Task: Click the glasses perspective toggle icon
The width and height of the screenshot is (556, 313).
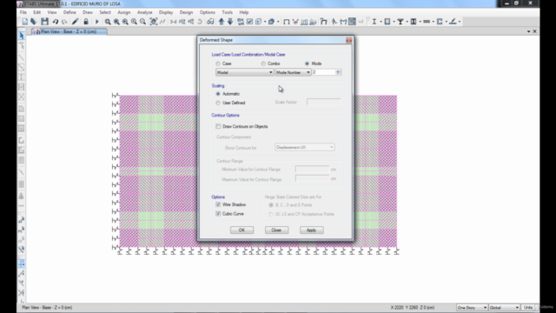Action: click(x=210, y=22)
